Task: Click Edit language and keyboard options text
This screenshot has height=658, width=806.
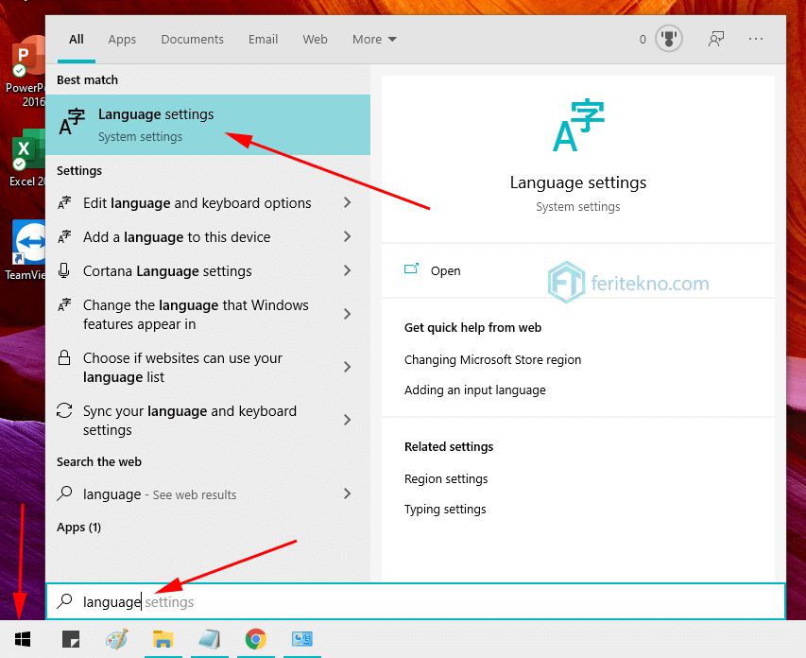Action: 197,203
